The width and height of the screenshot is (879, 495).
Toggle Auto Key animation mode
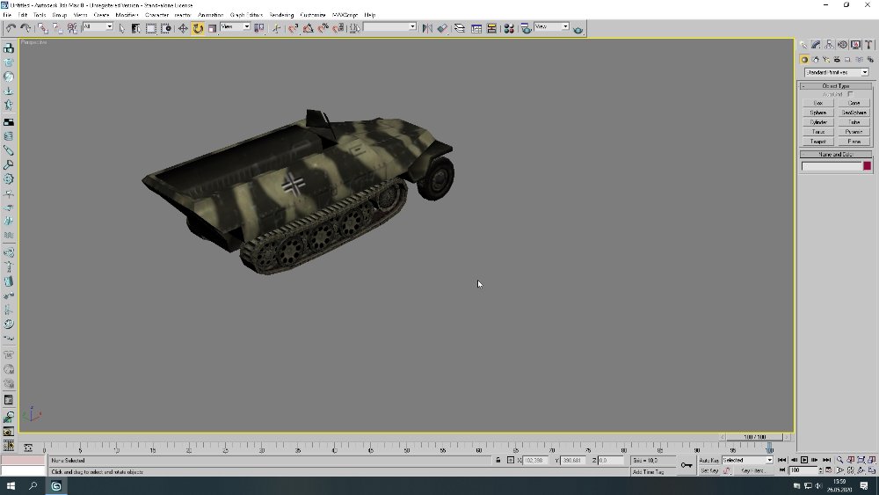click(x=708, y=460)
